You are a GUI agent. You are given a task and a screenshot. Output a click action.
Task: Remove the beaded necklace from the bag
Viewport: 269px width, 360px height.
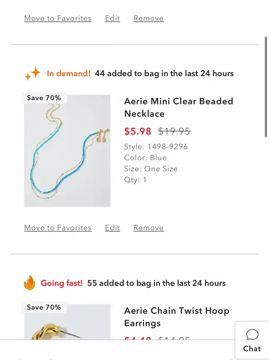click(148, 228)
